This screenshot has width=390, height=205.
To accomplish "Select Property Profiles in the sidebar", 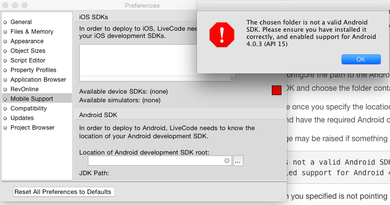I will (x=33, y=70).
